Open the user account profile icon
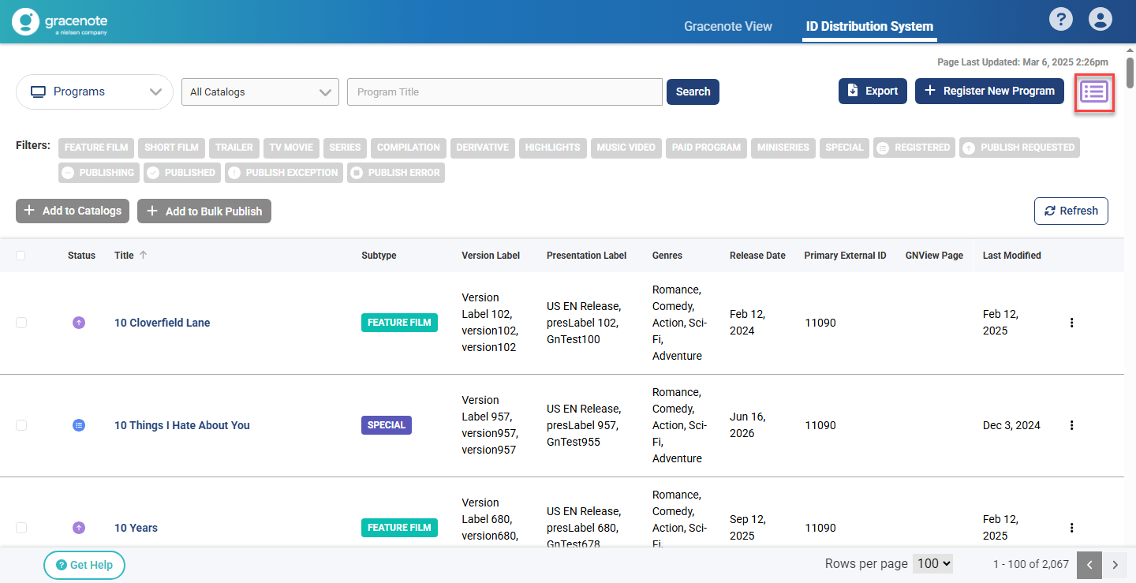 coord(1100,20)
